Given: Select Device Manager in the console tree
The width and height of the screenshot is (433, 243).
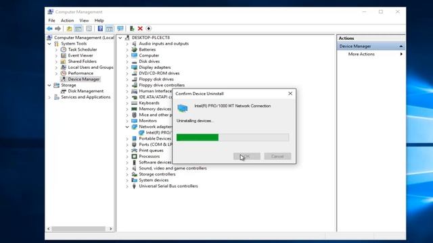Looking at the screenshot, I should 84,80.
